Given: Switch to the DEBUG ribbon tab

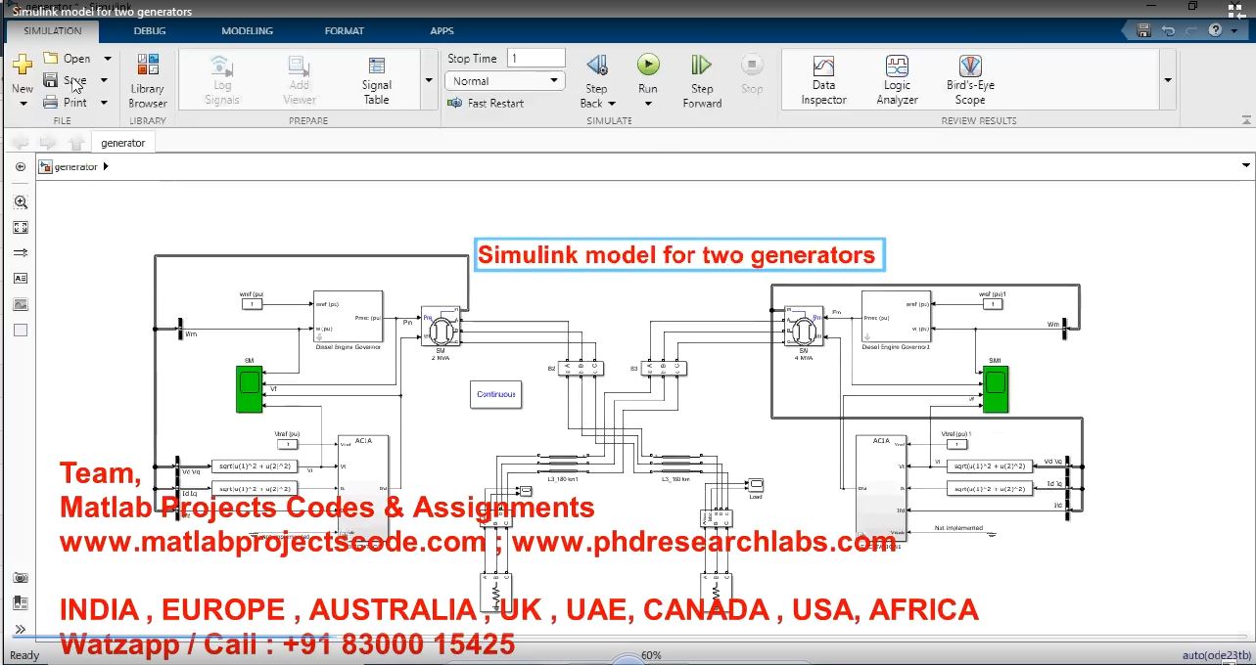Looking at the screenshot, I should point(150,30).
